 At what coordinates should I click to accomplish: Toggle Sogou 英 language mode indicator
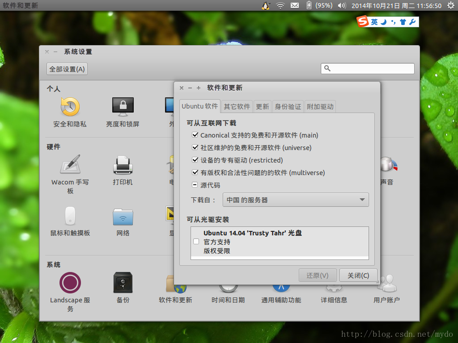coord(374,22)
